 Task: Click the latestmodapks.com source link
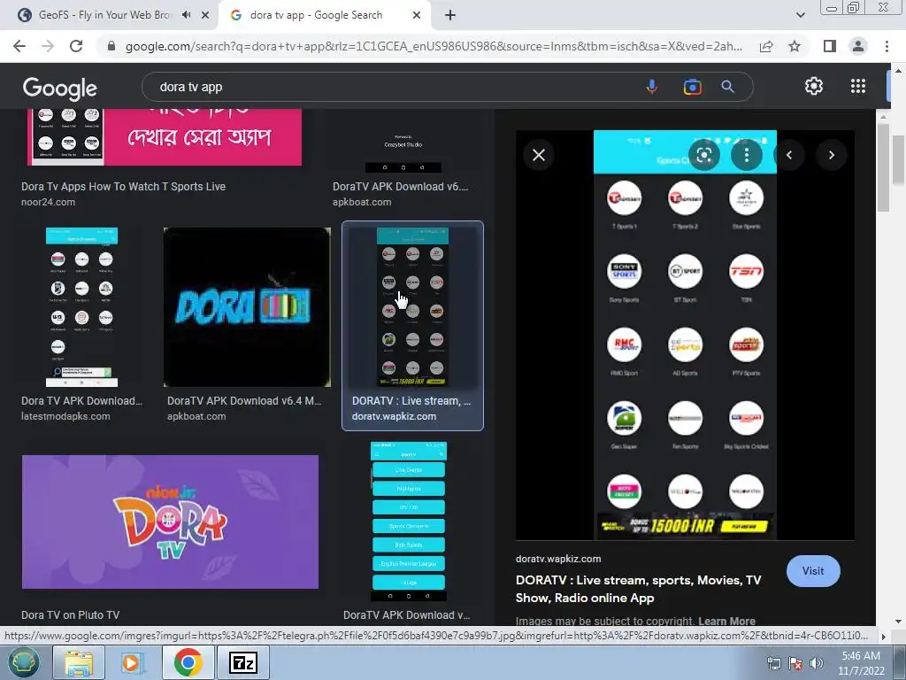65,416
